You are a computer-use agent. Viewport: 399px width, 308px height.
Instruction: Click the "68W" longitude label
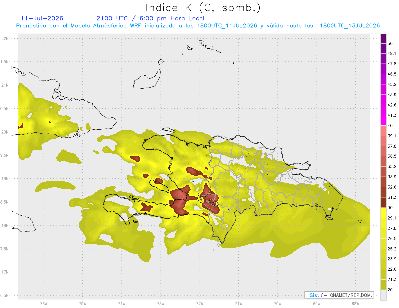click(355, 304)
